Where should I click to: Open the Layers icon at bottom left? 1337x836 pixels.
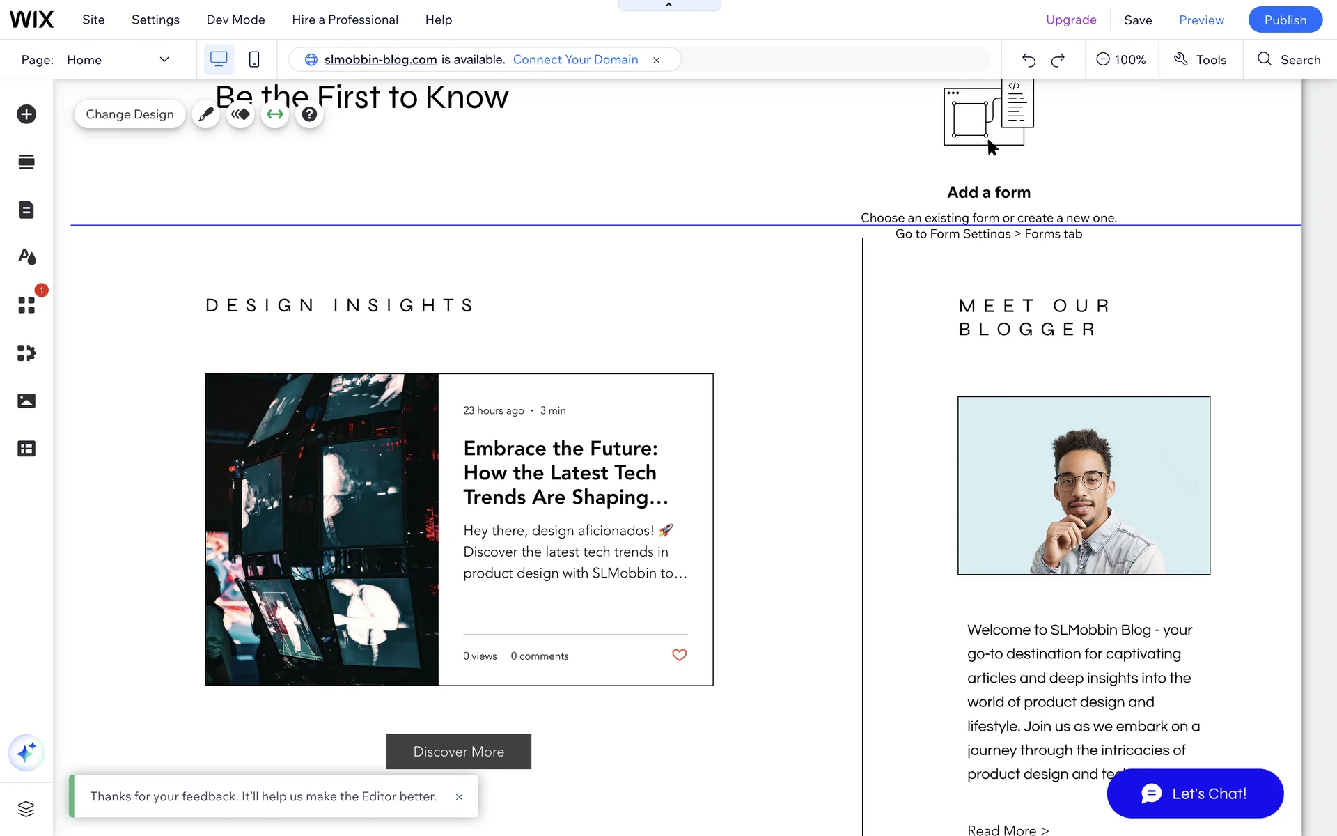click(26, 809)
